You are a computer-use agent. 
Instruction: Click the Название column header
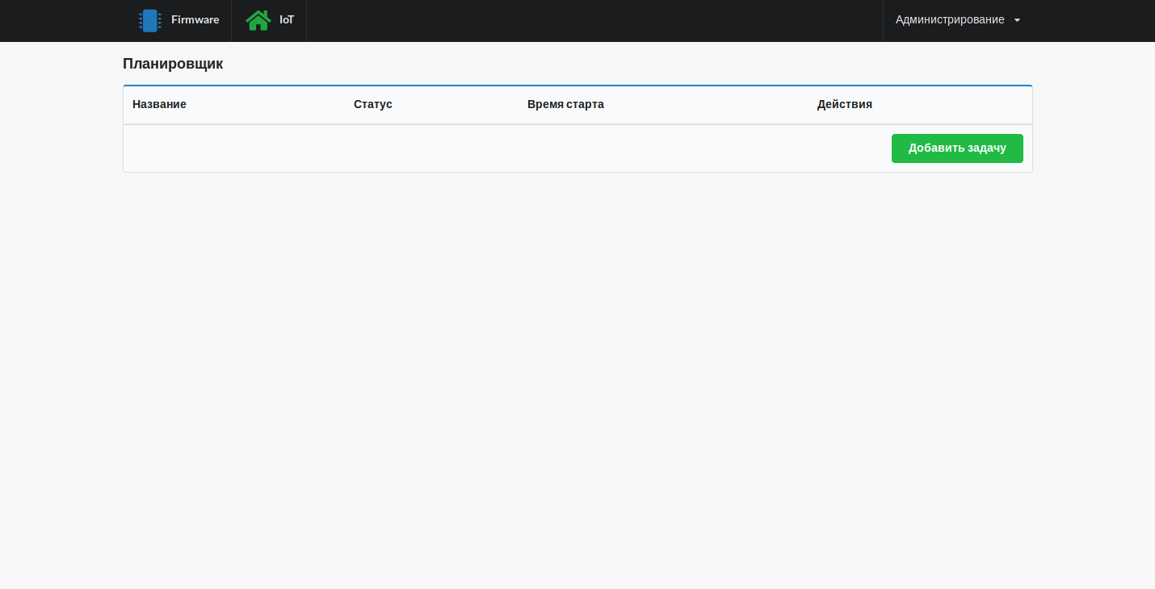[x=159, y=104]
